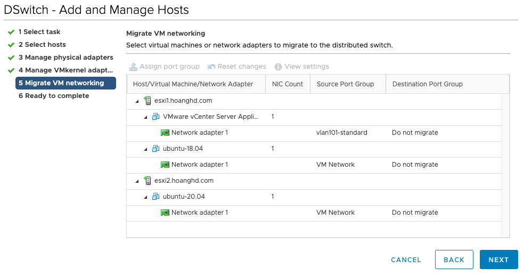
Task: Select the esxi1.hoanghd.com row text
Action: pyautogui.click(x=183, y=101)
